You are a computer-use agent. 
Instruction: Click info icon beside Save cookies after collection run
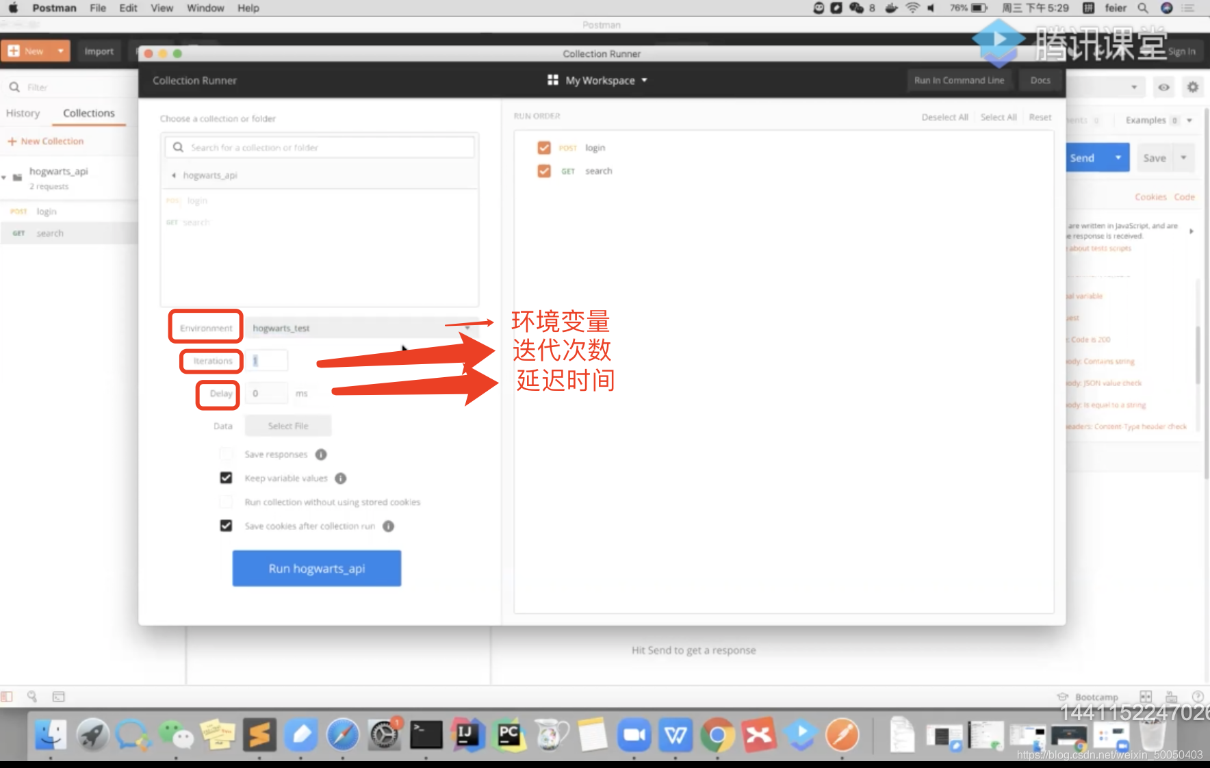click(x=388, y=526)
